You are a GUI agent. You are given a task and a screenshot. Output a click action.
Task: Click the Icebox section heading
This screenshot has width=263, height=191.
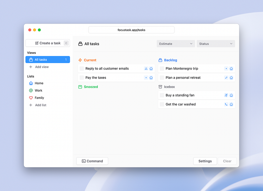point(169,87)
